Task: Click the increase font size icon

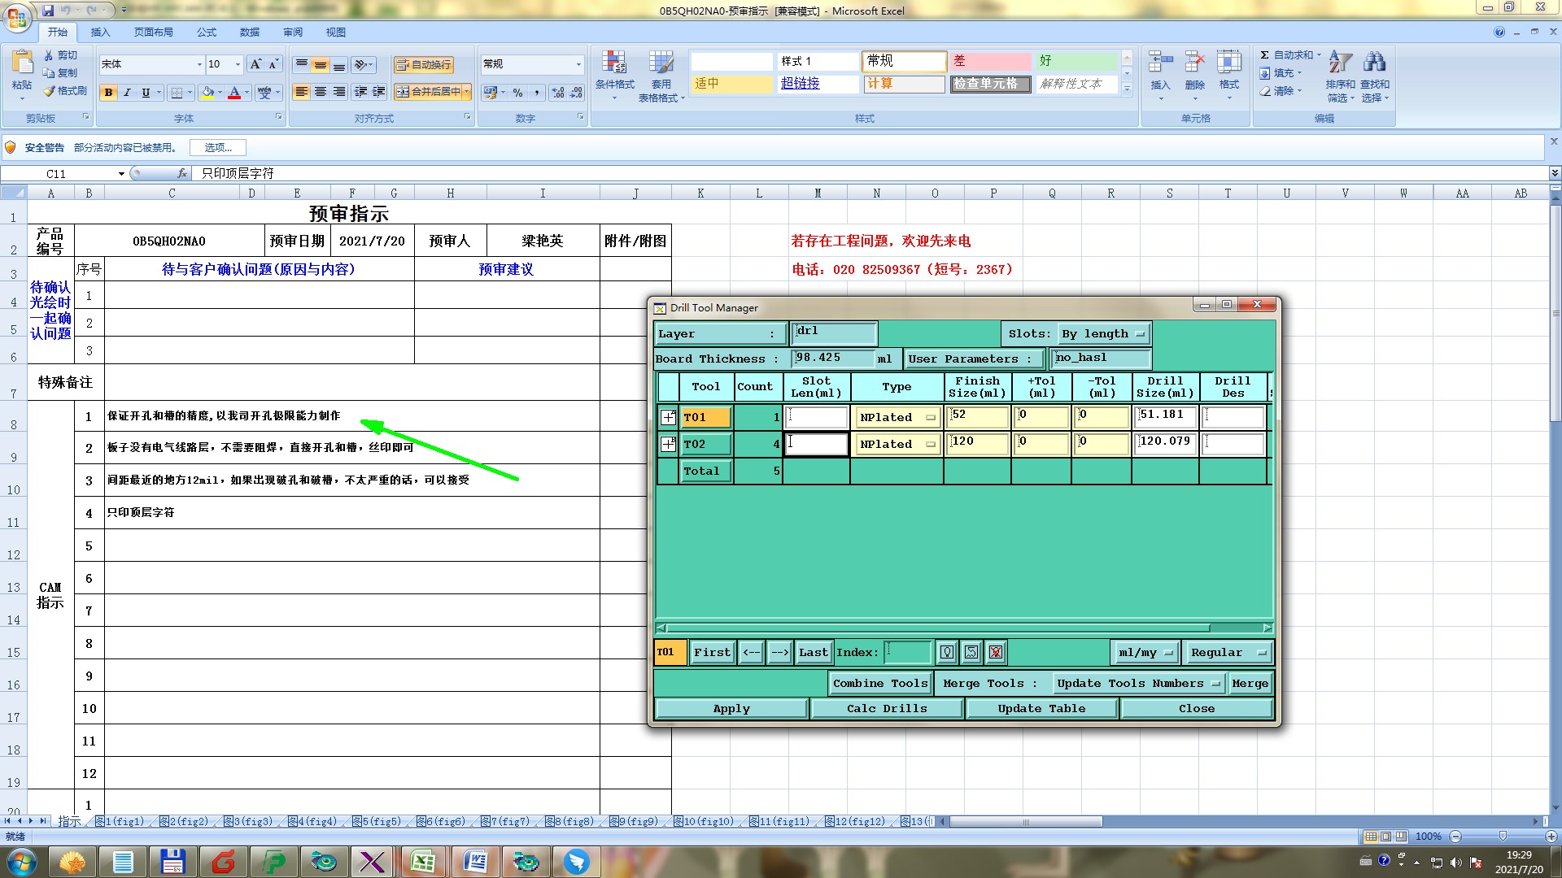Action: (255, 64)
